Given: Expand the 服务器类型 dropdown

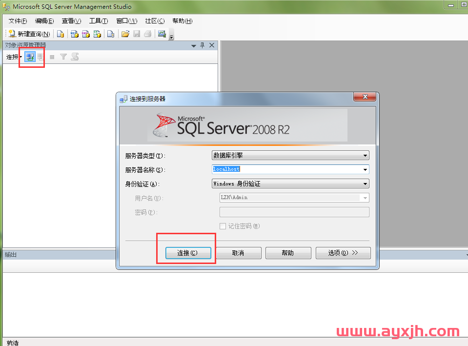Looking at the screenshot, I should [365, 156].
